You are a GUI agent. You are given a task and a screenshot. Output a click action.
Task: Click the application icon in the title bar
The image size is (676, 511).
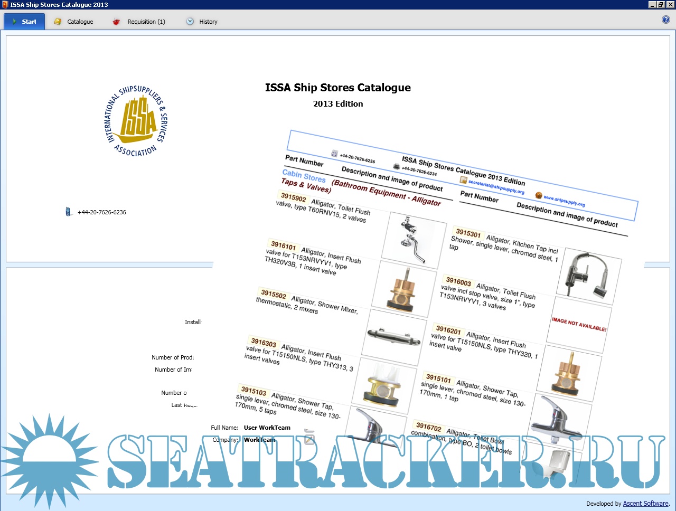pyautogui.click(x=5, y=5)
